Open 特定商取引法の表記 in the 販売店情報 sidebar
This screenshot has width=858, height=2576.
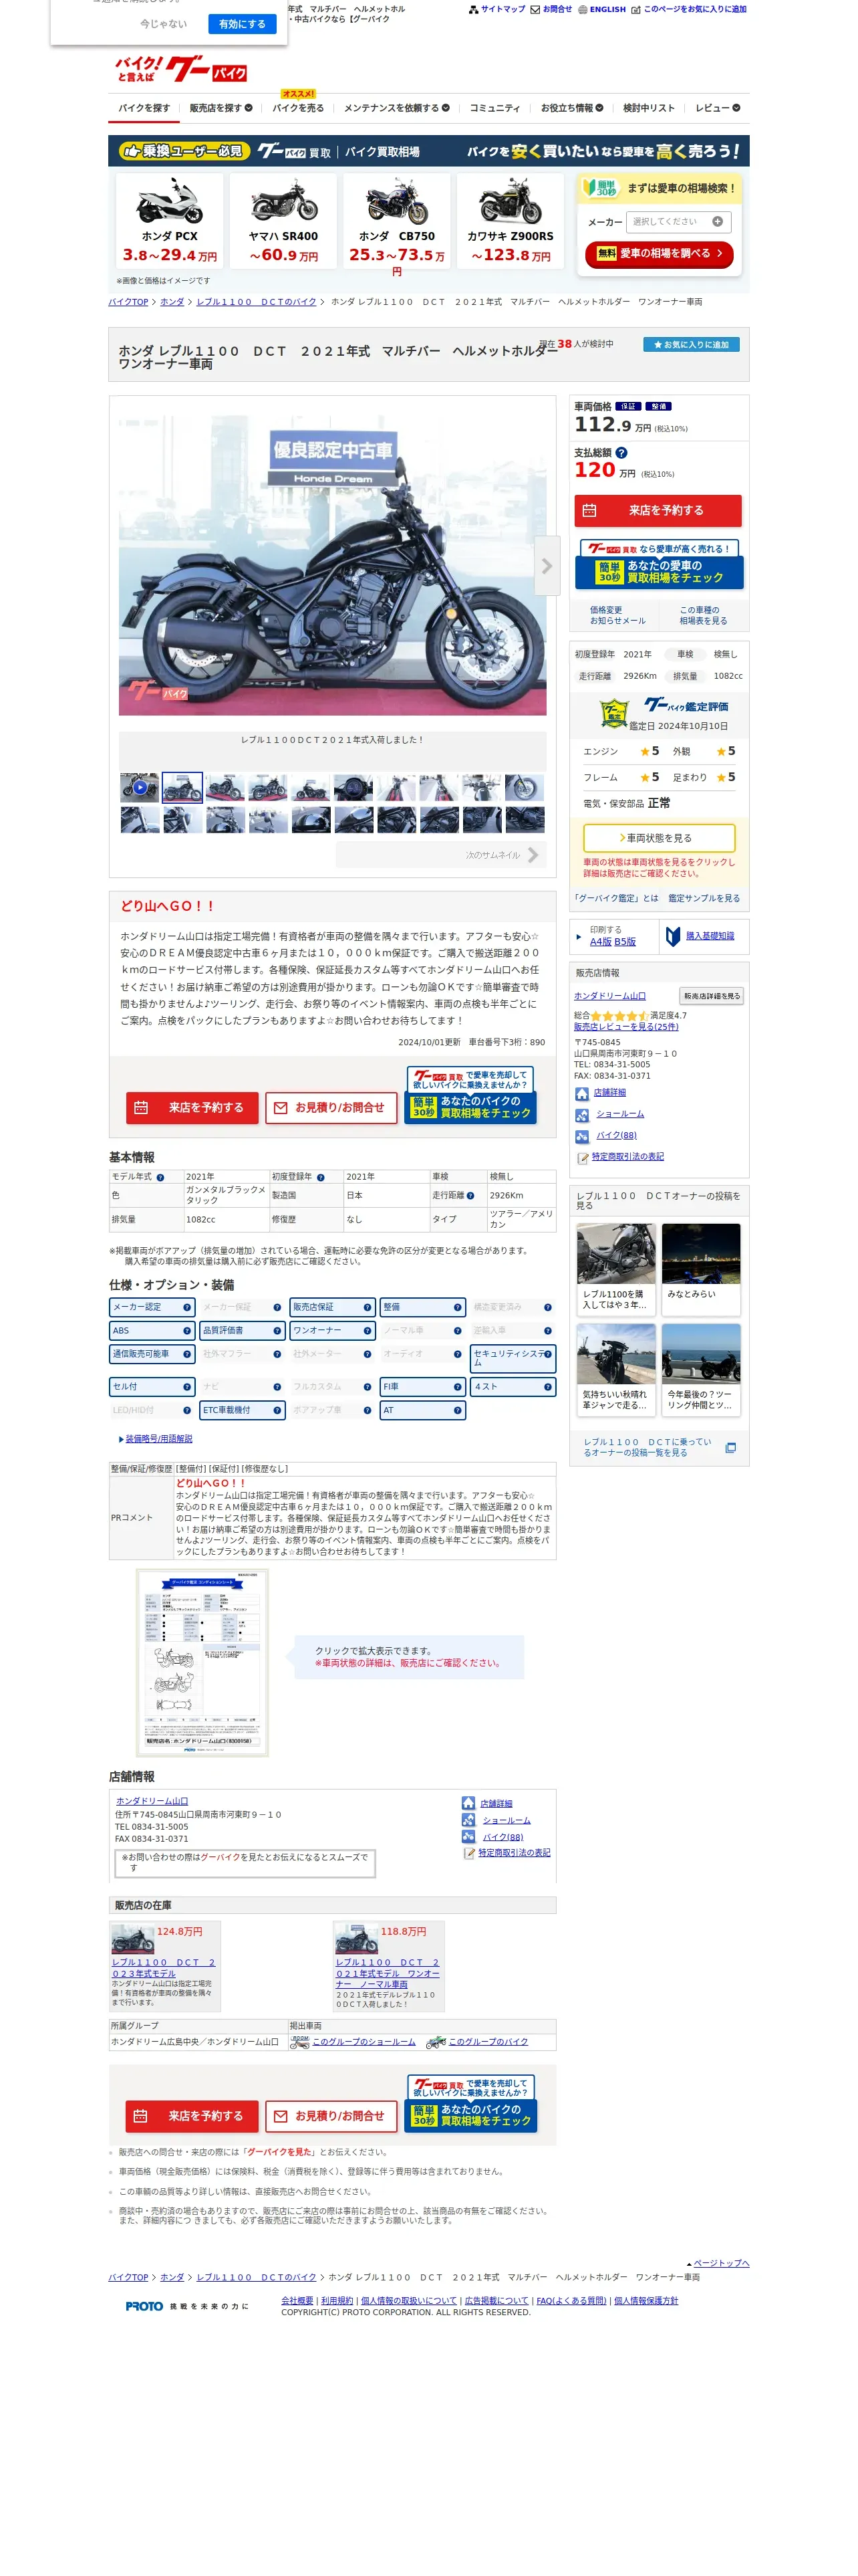pos(620,1157)
